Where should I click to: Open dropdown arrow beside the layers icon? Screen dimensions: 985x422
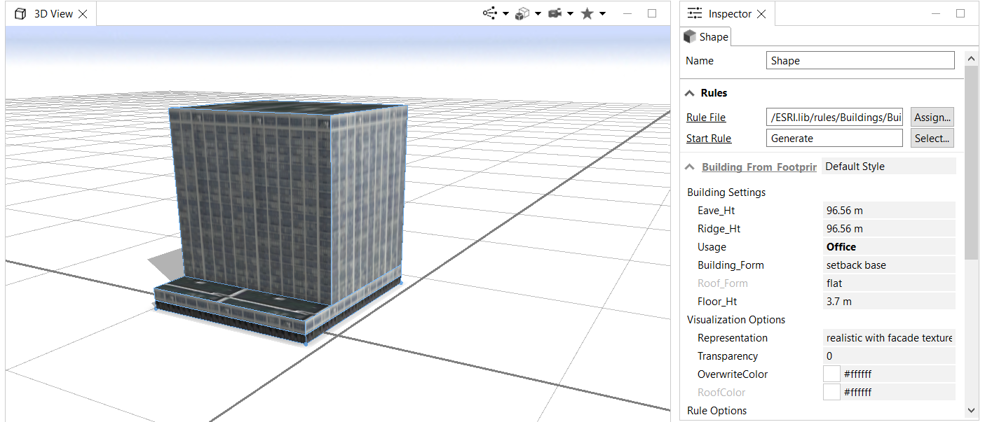pos(505,14)
